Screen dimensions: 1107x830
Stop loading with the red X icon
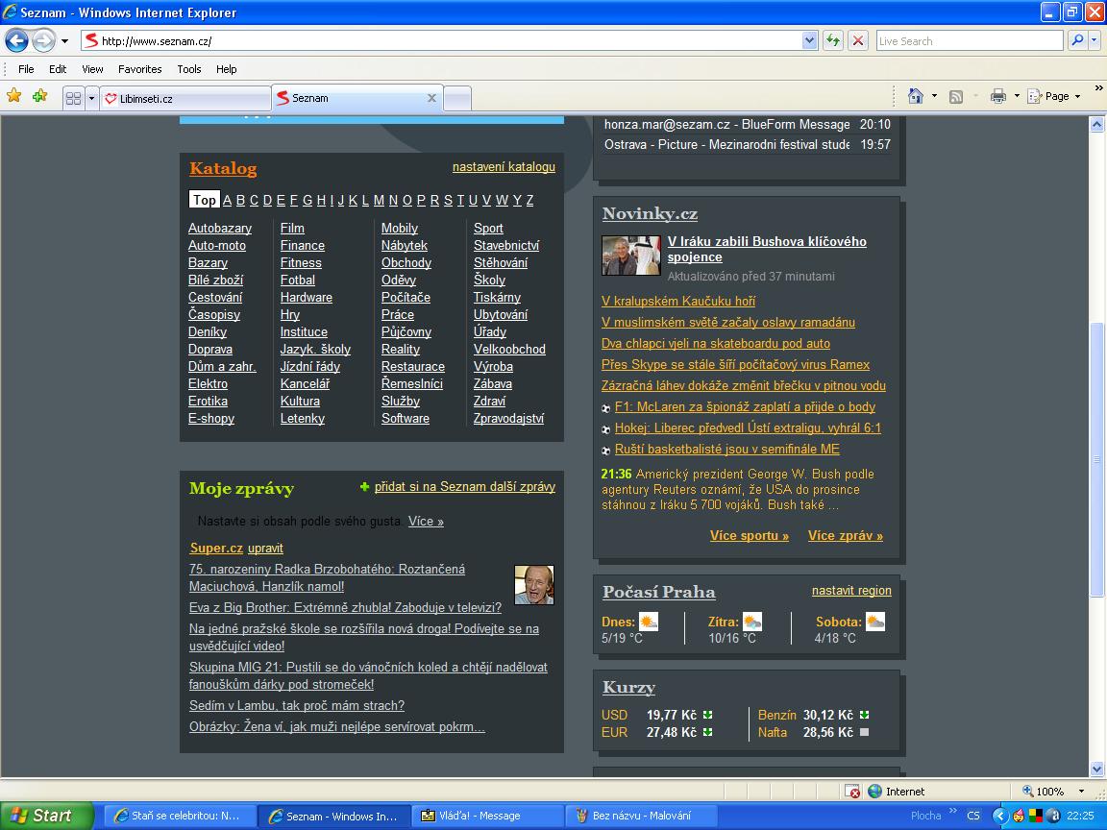pos(858,40)
